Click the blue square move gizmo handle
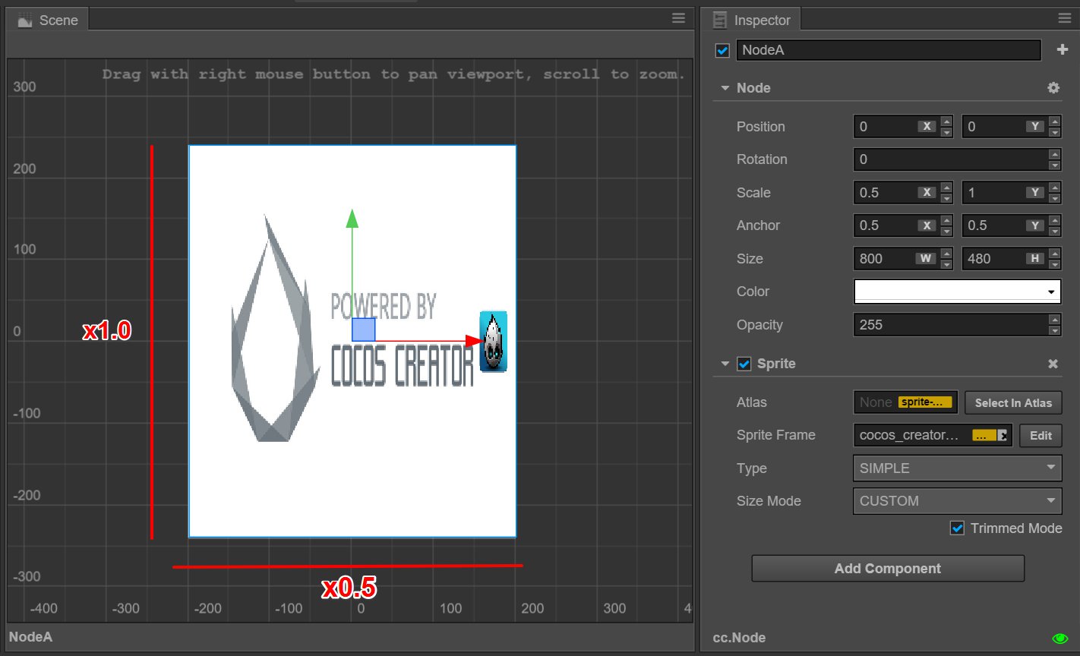 click(363, 330)
